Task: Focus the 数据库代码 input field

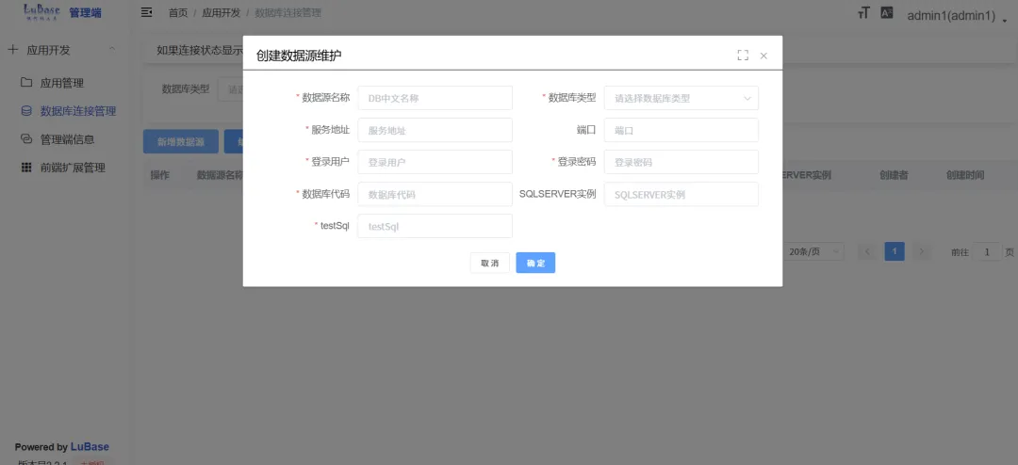Action: click(x=435, y=194)
